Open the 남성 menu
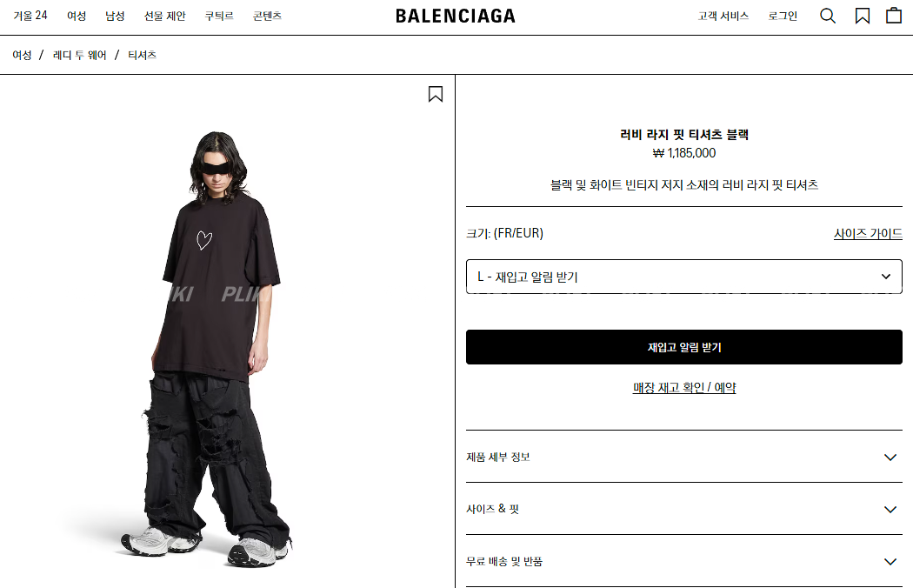 (x=115, y=16)
